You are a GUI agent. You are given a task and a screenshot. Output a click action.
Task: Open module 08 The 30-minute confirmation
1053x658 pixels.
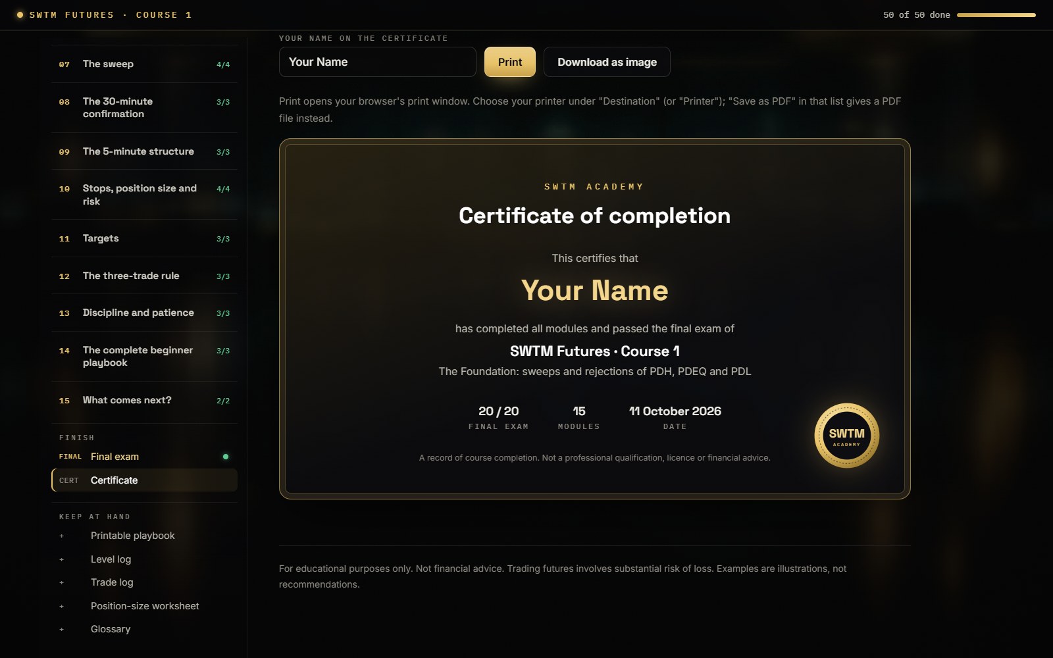tap(144, 107)
